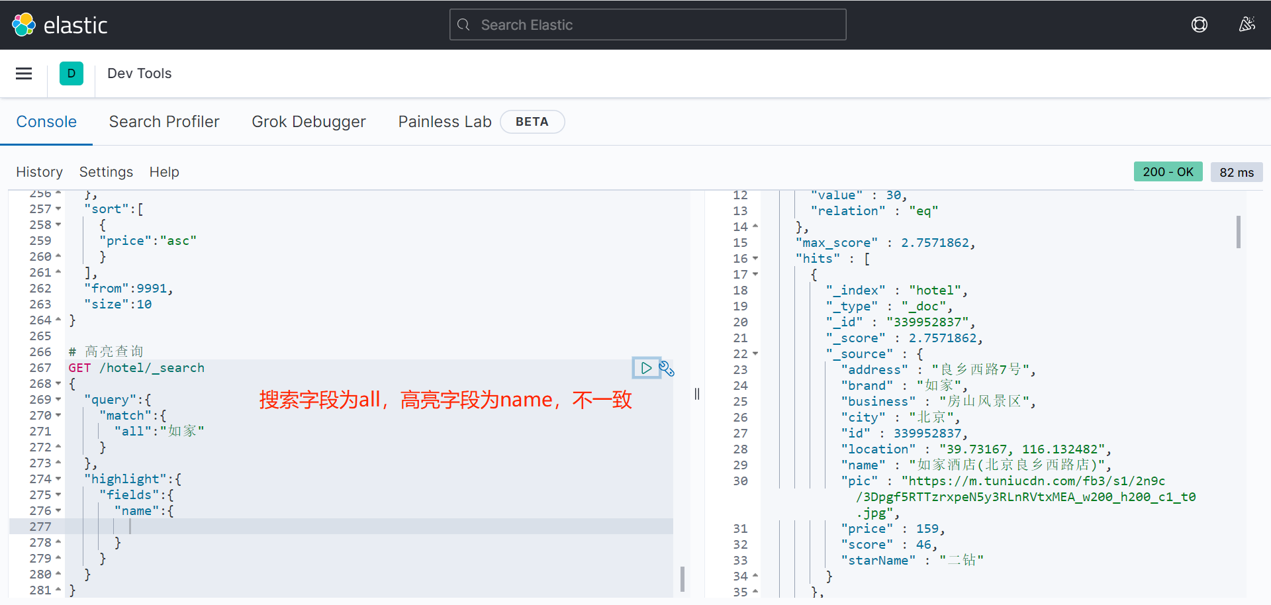The image size is (1271, 605).
Task: Open the hamburger navigation menu
Action: 24,73
